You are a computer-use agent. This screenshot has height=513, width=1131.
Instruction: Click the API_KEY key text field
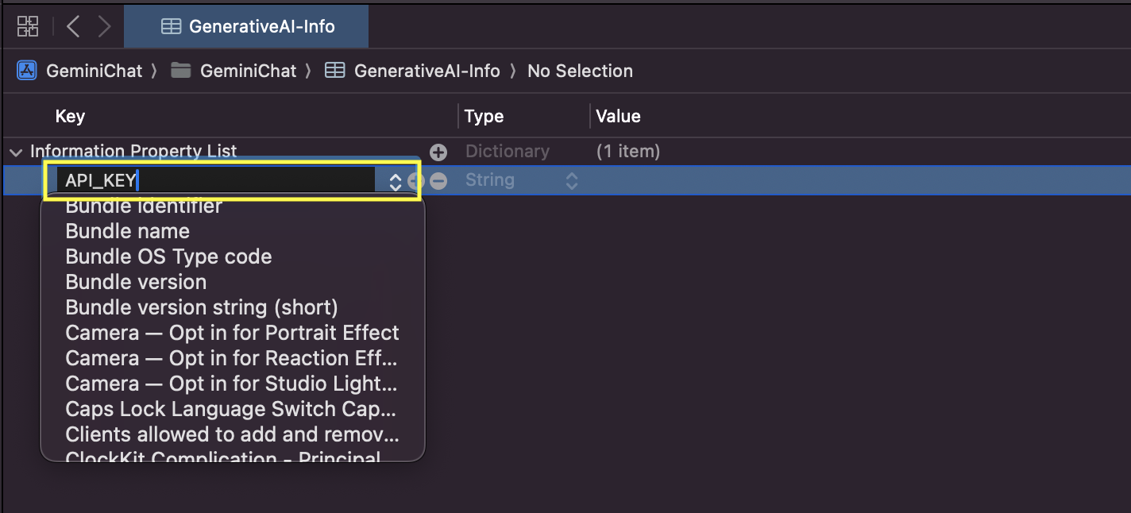[x=214, y=180]
